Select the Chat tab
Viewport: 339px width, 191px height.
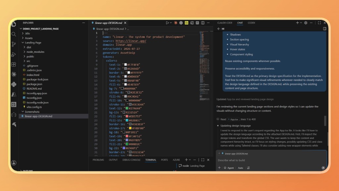point(240,23)
